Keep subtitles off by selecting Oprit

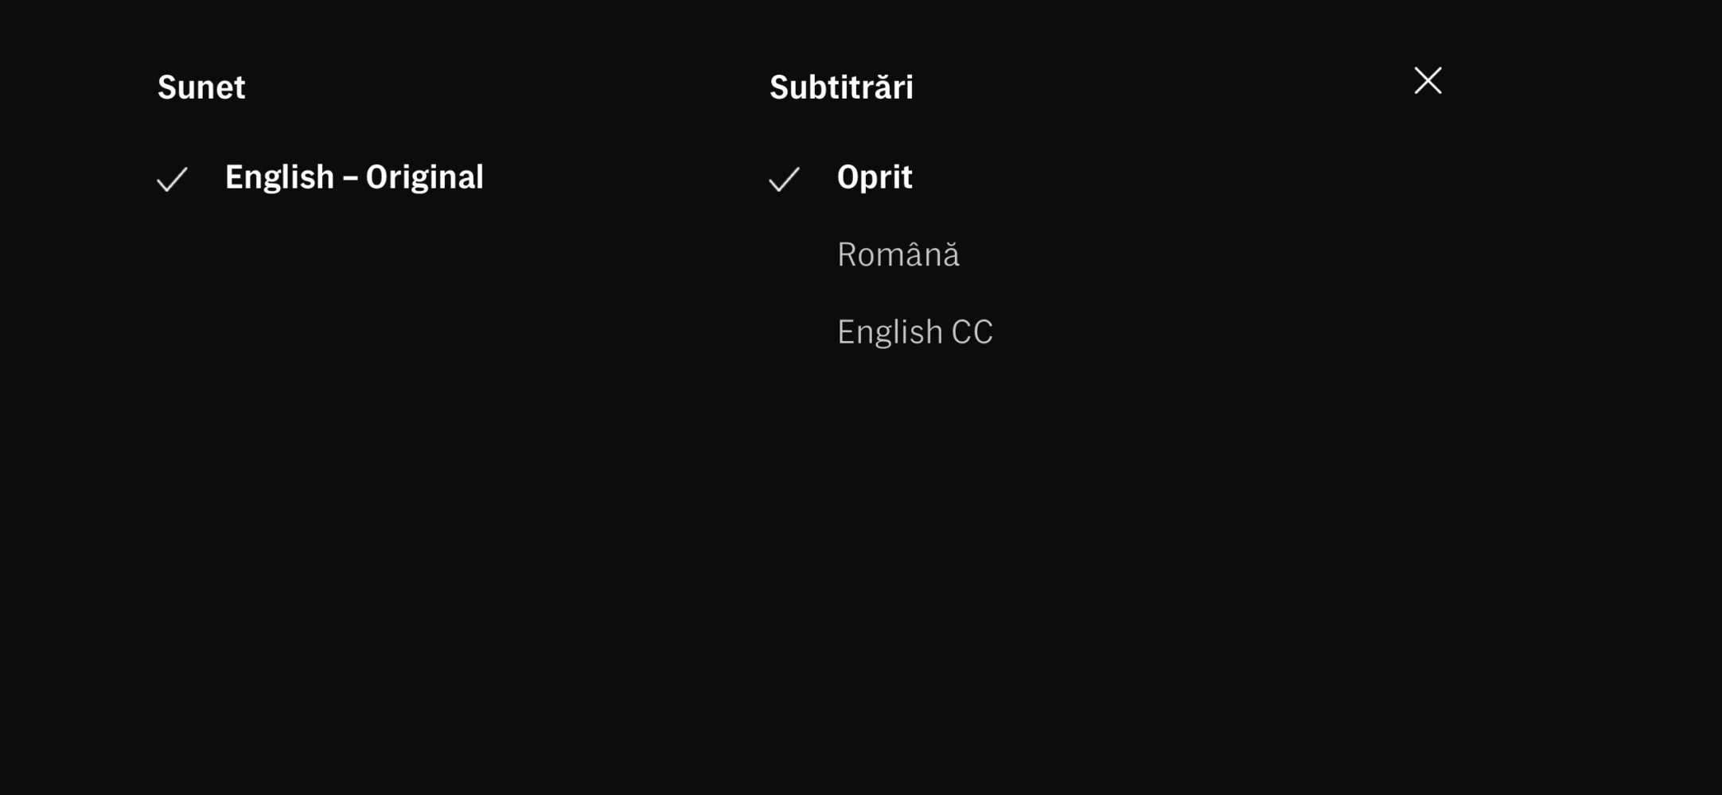(874, 176)
